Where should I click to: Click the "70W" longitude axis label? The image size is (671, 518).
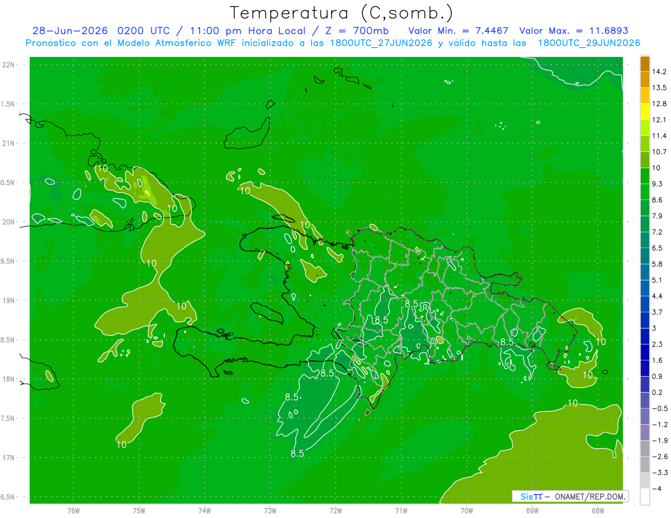(467, 510)
